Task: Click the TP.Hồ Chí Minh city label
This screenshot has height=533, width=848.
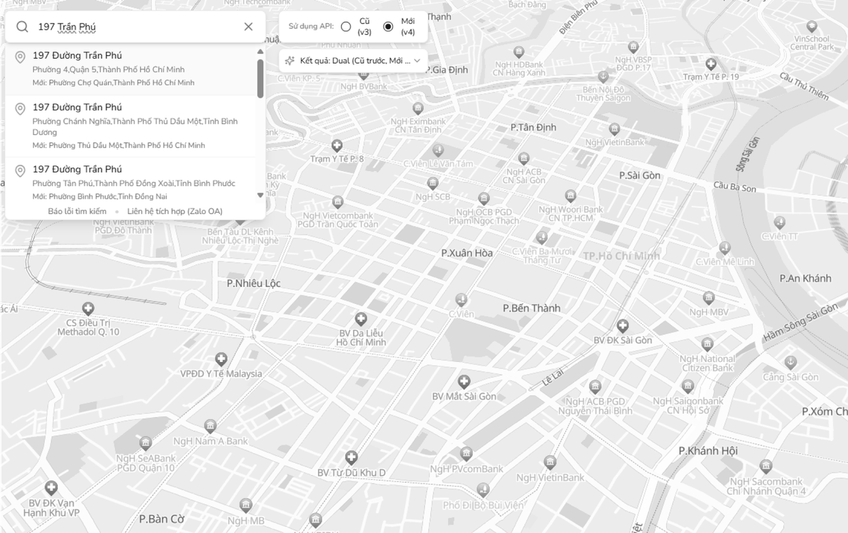Action: click(x=621, y=256)
